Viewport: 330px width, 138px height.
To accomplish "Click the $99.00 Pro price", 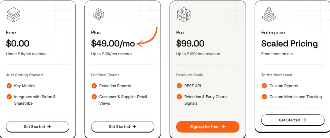I will (190, 43).
